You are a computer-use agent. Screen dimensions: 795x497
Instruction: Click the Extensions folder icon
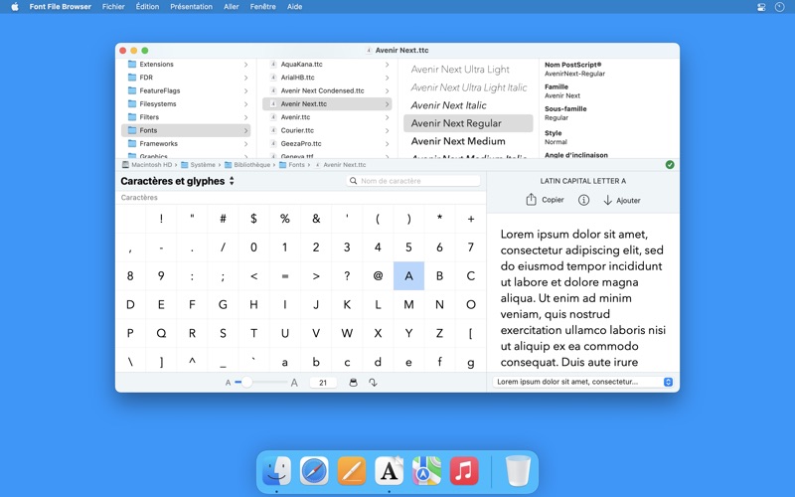click(132, 65)
